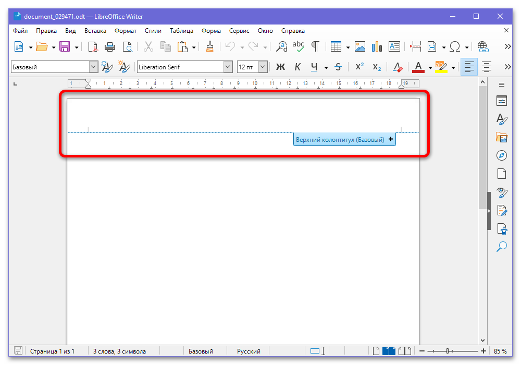
Task: Insert a chart
Action: (x=377, y=47)
